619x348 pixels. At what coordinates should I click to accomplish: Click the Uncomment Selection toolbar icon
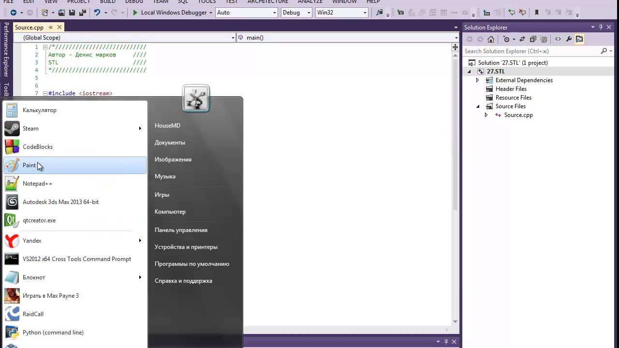[x=522, y=13]
